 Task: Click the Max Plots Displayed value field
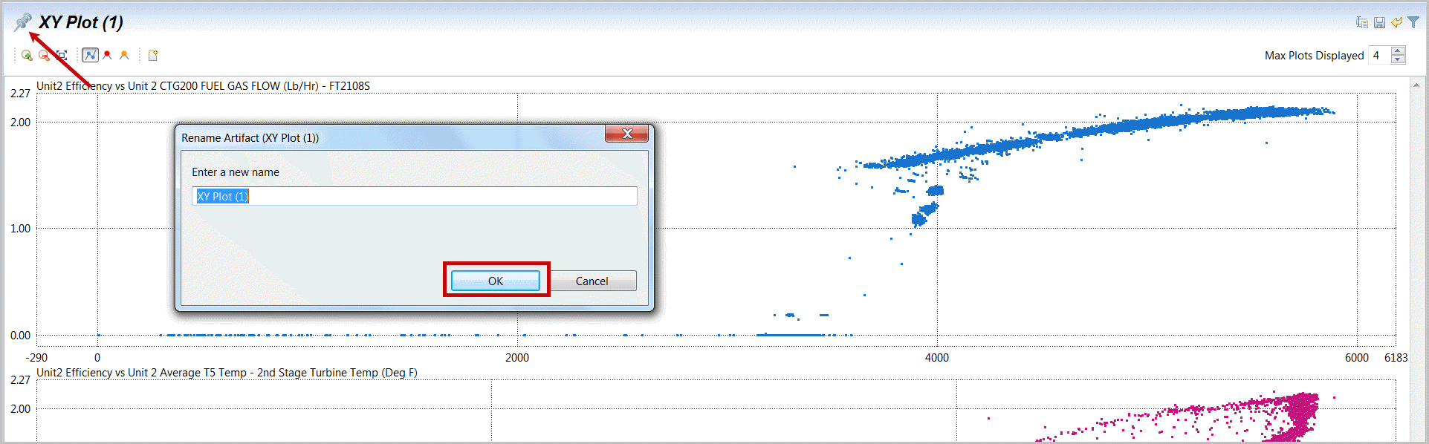click(1378, 56)
